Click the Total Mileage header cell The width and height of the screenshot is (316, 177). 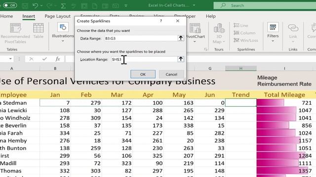coord(284,95)
